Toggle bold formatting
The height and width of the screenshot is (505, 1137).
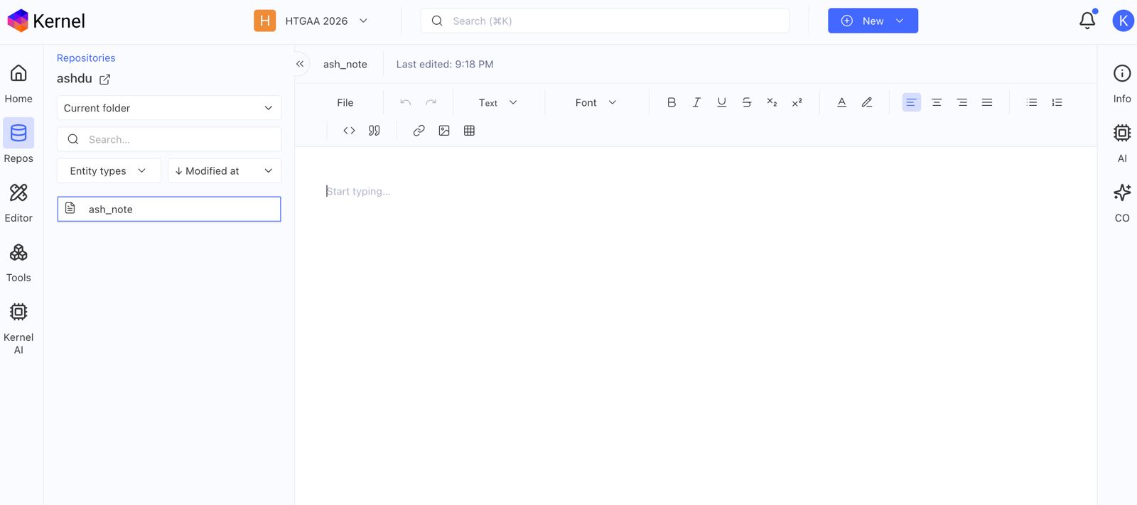(x=672, y=102)
